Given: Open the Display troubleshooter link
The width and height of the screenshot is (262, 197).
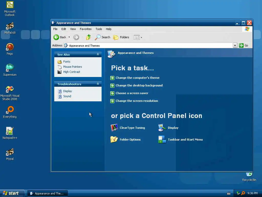Looking at the screenshot, I should pyautogui.click(x=68, y=91).
